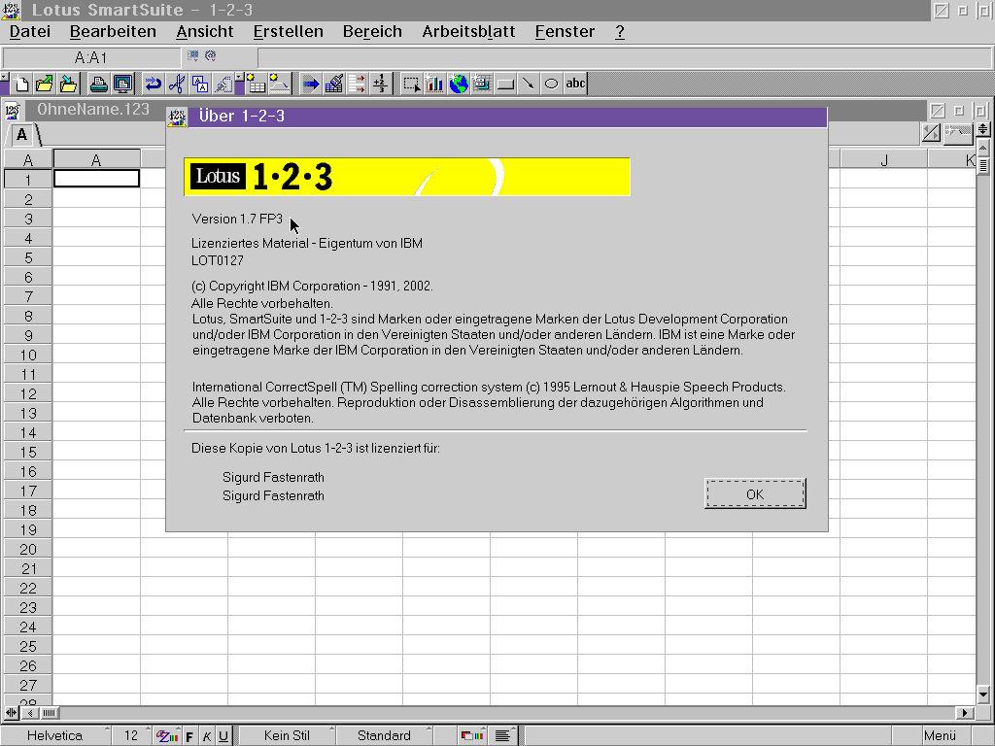Open the alignment selector in the status bar

coord(502,736)
